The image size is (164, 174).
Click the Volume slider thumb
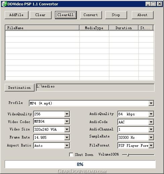(128, 155)
